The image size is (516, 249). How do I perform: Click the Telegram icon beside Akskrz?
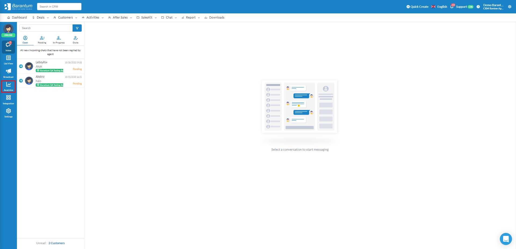coord(21,81)
